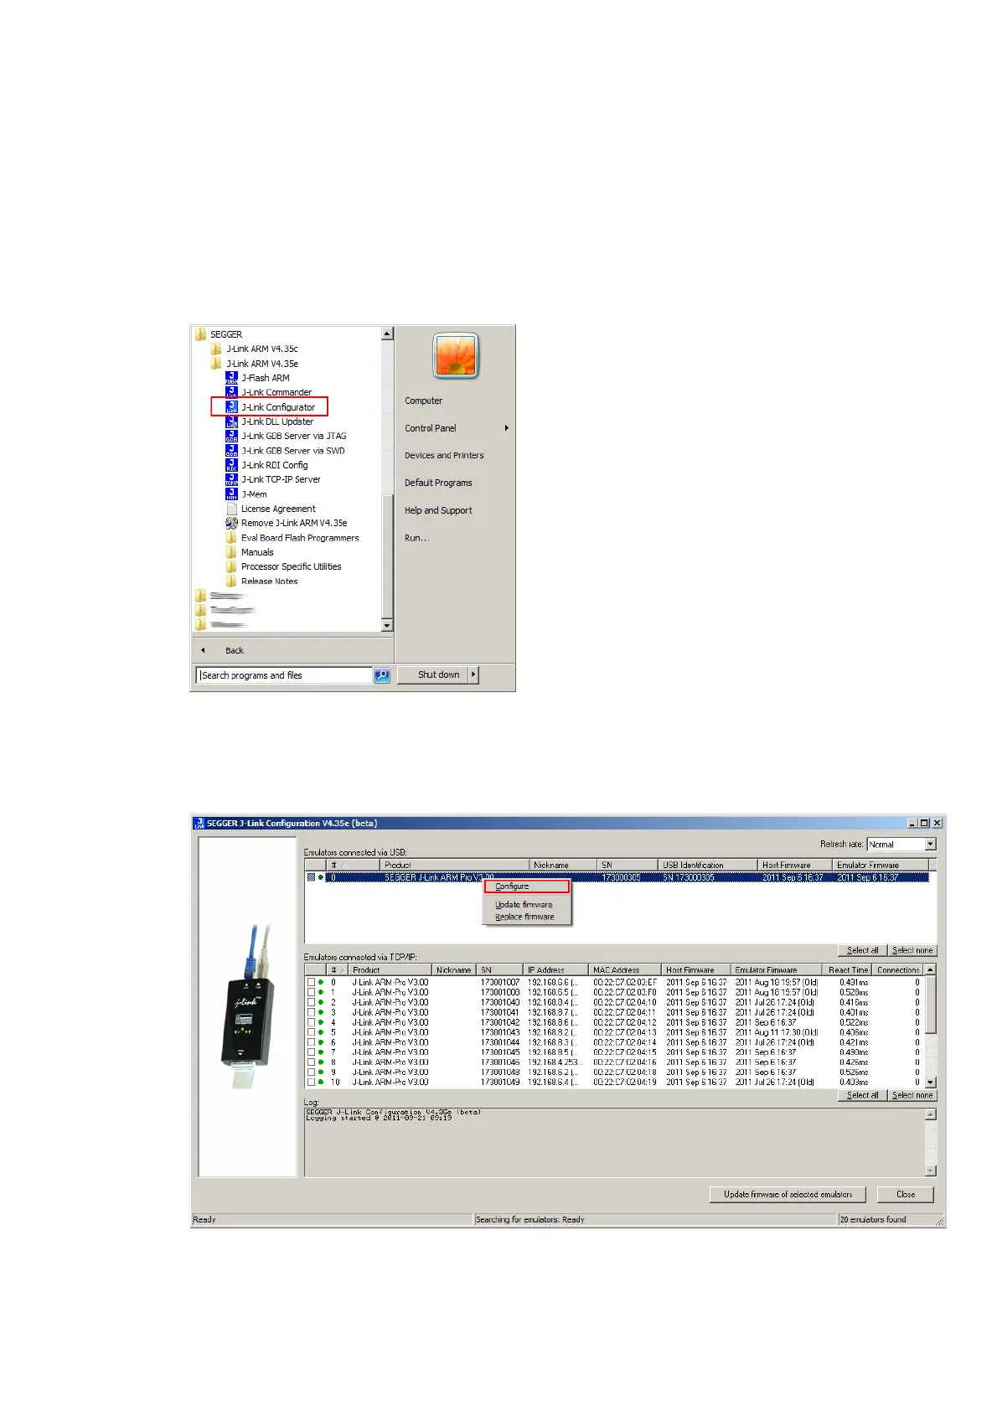Screen dimensions: 997x1411
Task: Choose Configure from the context menu
Action: (527, 886)
